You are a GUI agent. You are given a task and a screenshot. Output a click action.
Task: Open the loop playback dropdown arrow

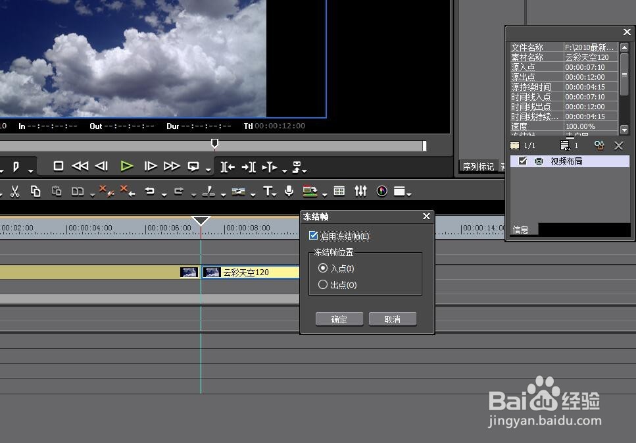pyautogui.click(x=208, y=170)
